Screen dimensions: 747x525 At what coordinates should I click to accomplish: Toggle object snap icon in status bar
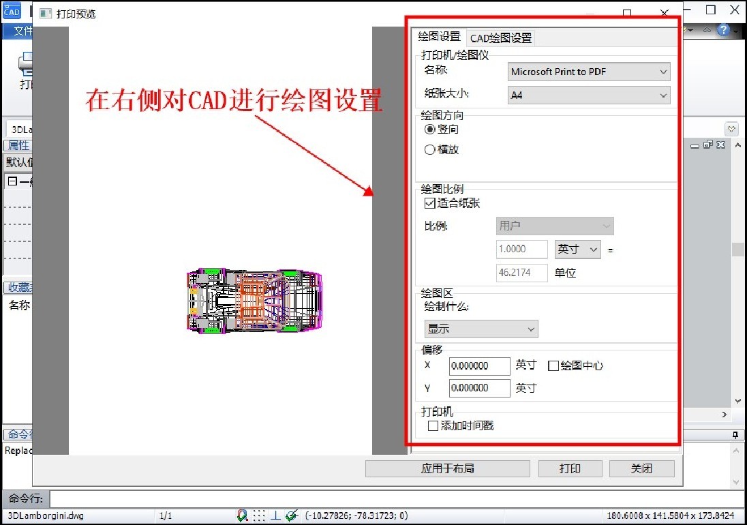point(241,515)
